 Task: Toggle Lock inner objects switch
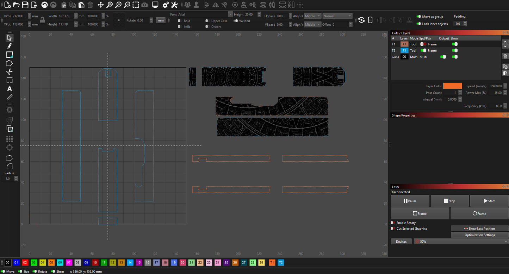click(418, 24)
